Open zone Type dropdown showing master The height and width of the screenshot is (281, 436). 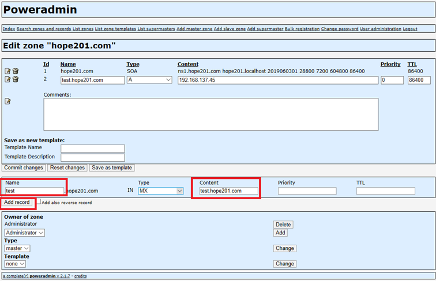tap(17, 248)
